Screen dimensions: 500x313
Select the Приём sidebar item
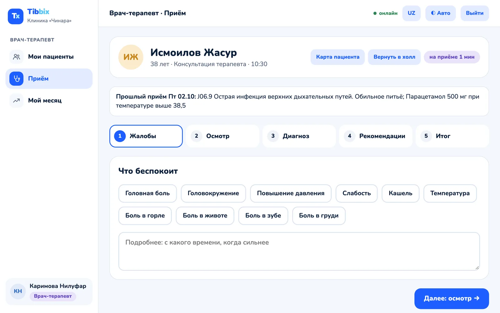click(49, 79)
